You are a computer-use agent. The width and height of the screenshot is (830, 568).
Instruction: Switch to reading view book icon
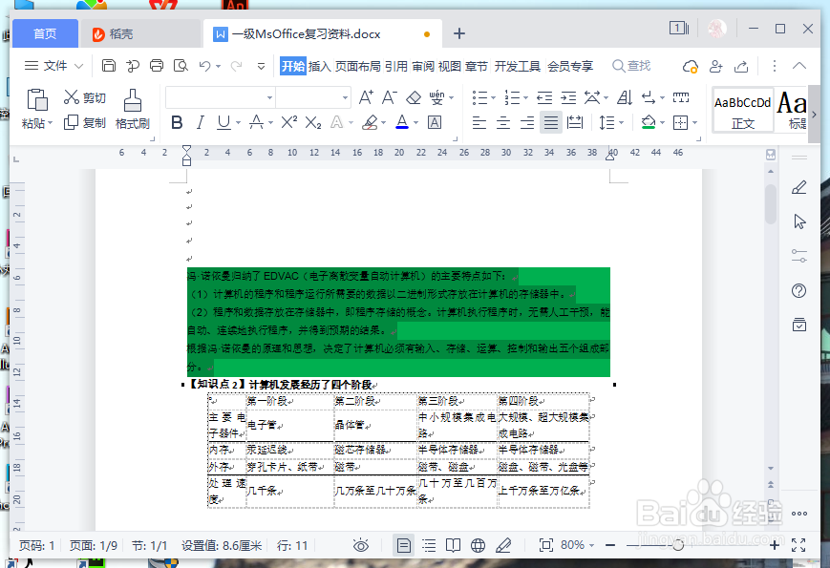pos(453,545)
